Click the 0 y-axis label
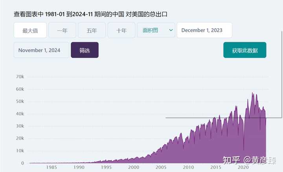Screen dimensions: 283x172 pos(22,163)
